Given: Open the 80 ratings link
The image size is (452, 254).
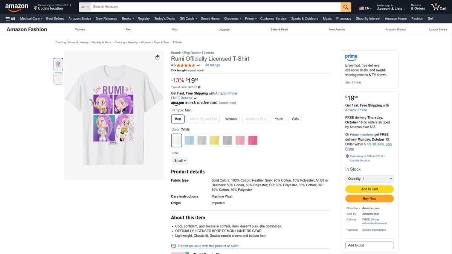Looking at the screenshot, I should [x=212, y=65].
